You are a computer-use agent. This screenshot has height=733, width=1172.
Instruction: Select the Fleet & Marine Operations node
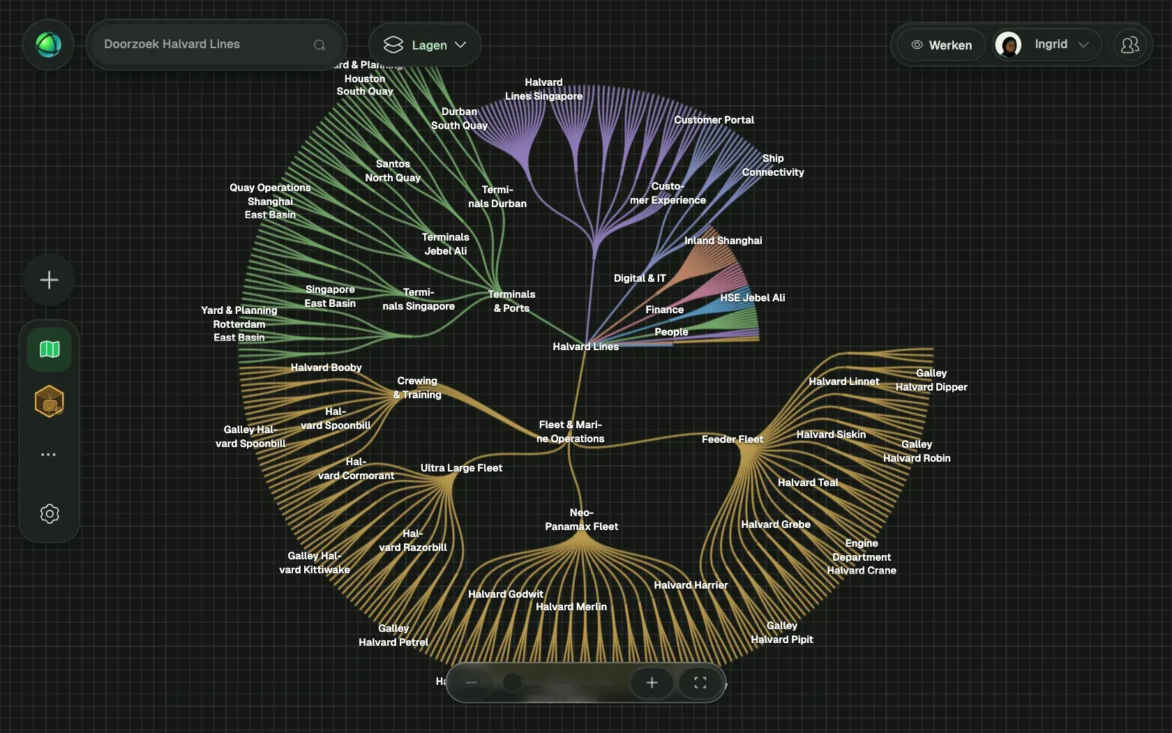click(x=570, y=432)
